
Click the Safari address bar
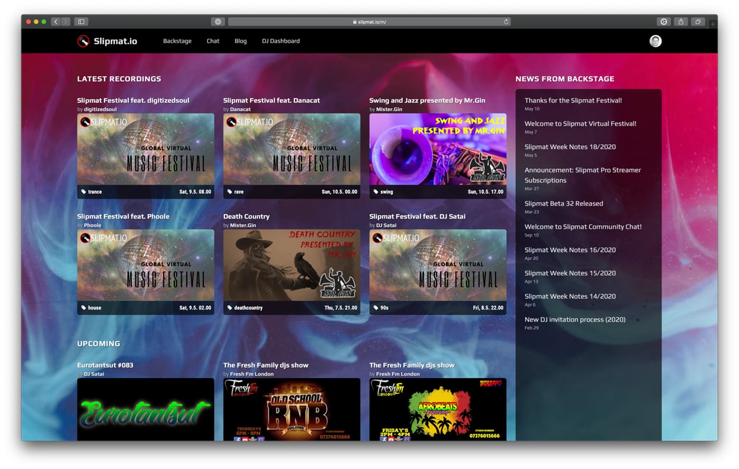pos(369,22)
